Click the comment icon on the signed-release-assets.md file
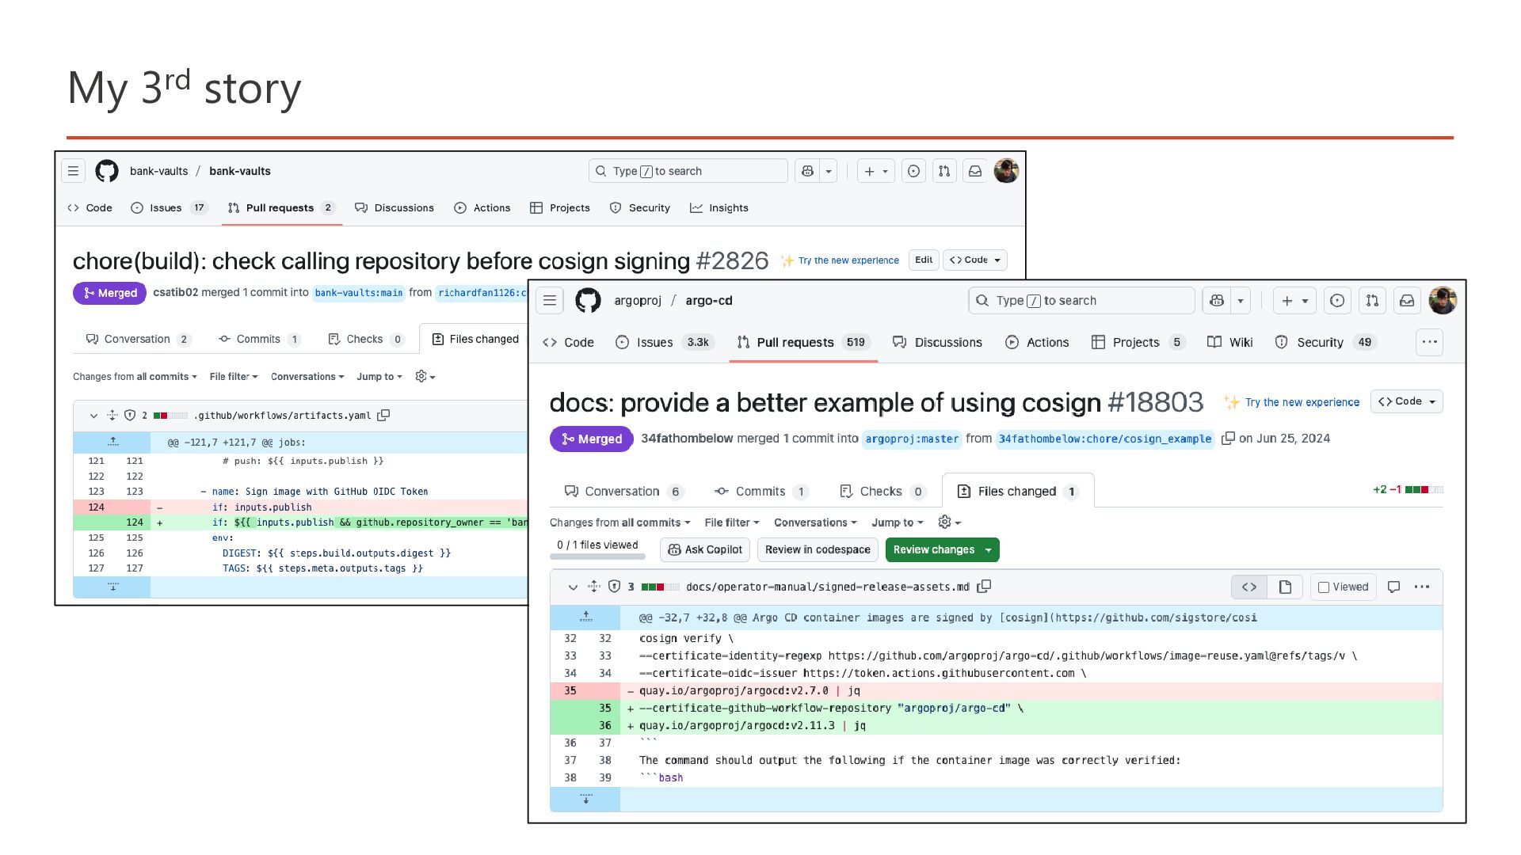 1393,587
